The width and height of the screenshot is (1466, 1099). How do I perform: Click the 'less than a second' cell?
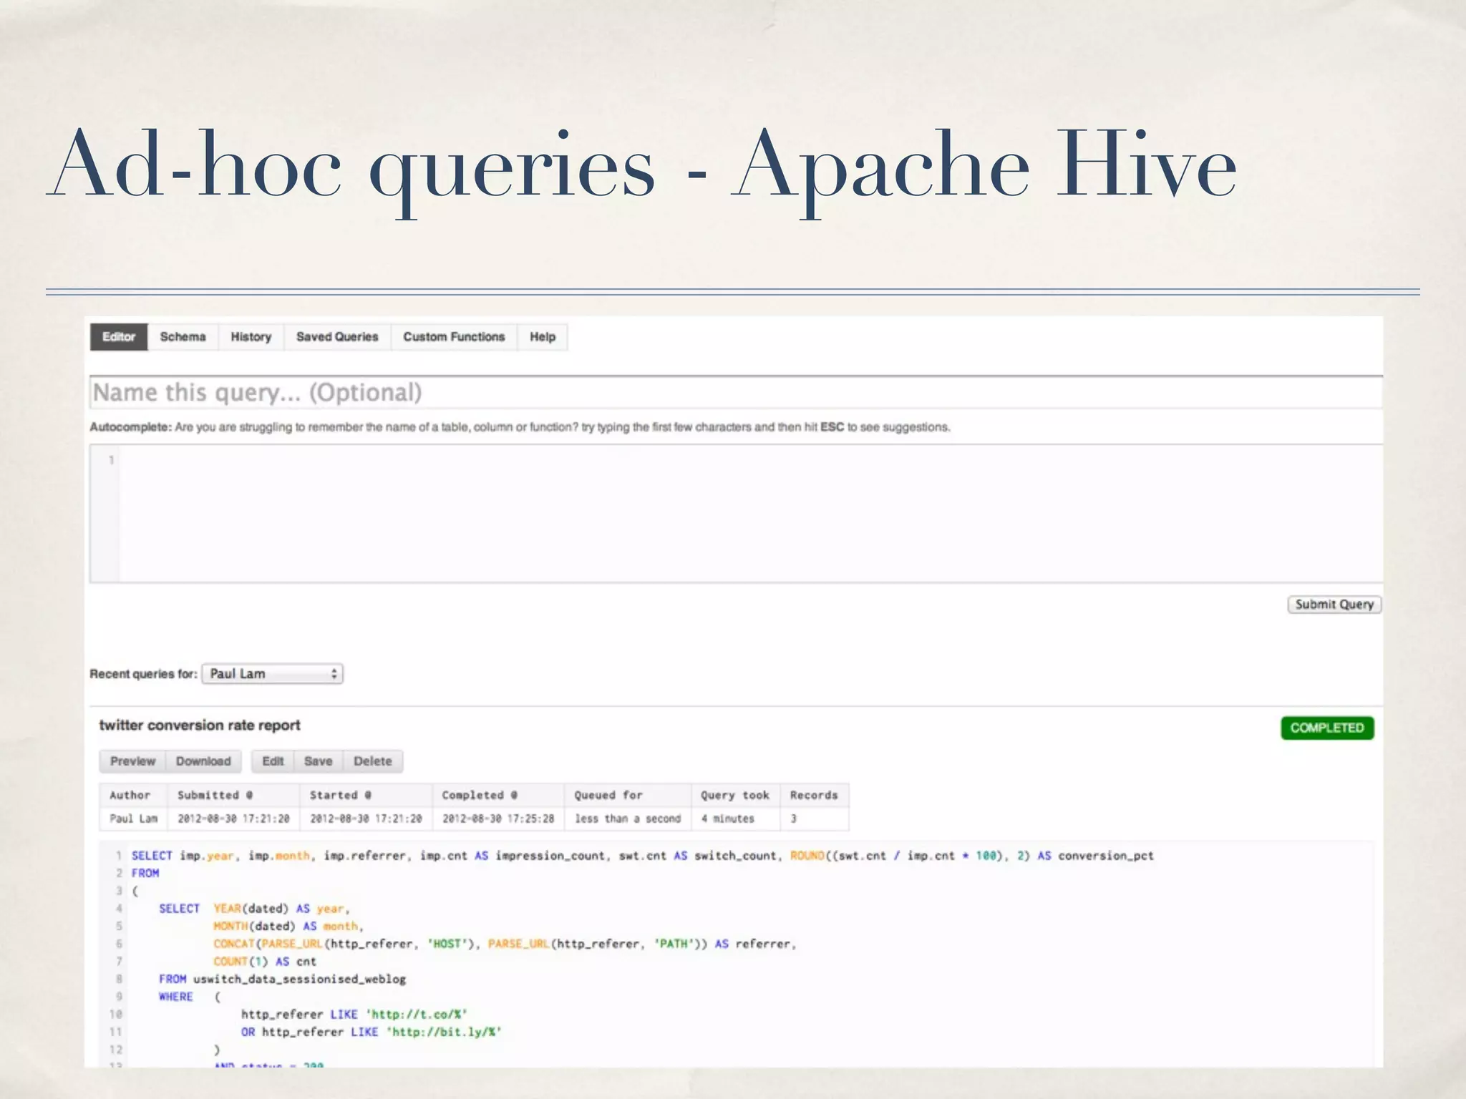click(x=628, y=819)
